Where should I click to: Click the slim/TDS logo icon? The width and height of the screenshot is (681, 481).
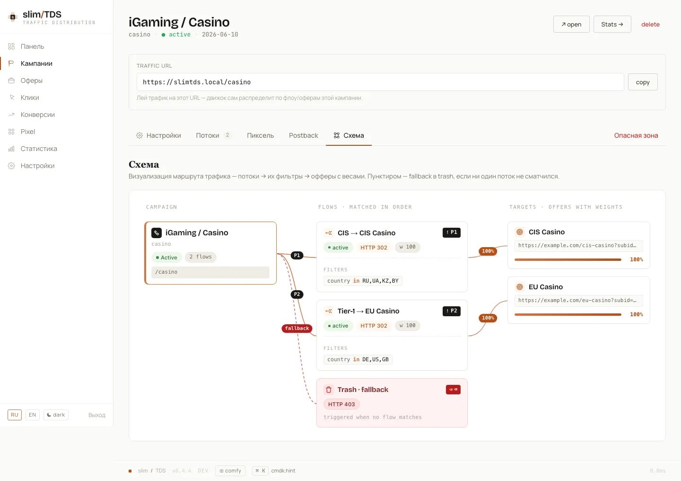13,17
